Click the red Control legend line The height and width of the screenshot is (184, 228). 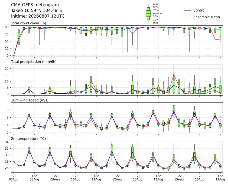187,11
